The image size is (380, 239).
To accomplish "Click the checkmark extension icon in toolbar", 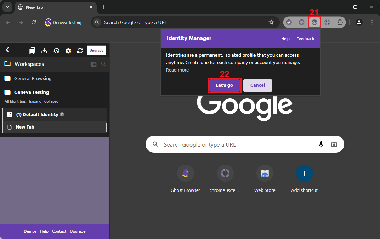I will click(x=289, y=22).
